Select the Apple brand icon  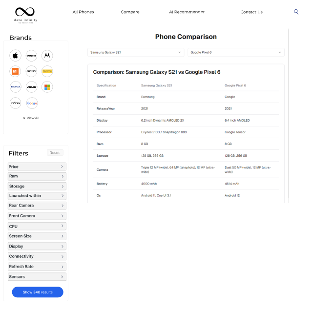(x=15, y=56)
